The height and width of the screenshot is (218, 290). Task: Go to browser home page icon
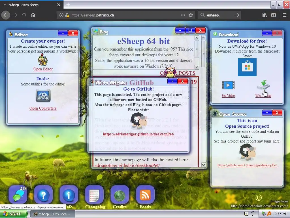pos(33,15)
